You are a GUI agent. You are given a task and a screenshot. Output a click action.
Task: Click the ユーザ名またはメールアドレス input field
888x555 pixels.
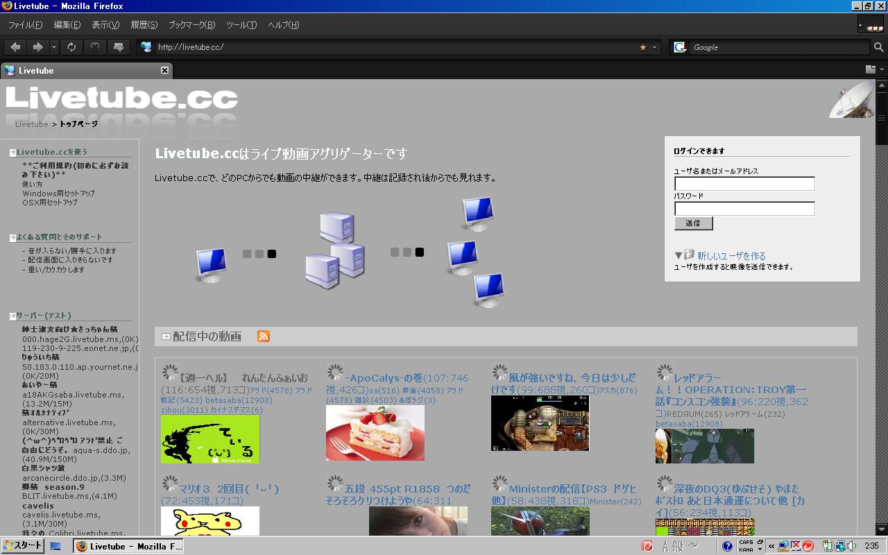click(744, 184)
